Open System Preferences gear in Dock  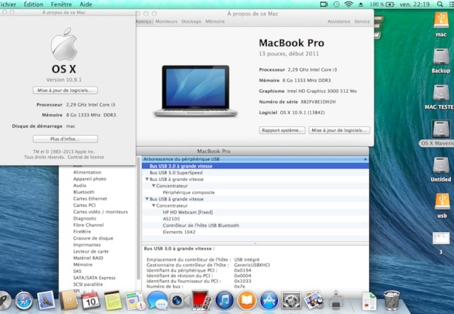click(x=291, y=301)
